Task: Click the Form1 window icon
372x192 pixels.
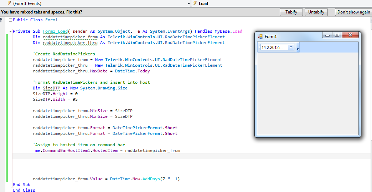Action: pos(260,37)
